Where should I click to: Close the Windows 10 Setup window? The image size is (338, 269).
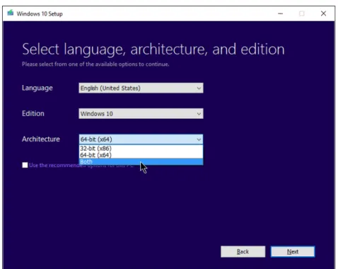(323, 13)
